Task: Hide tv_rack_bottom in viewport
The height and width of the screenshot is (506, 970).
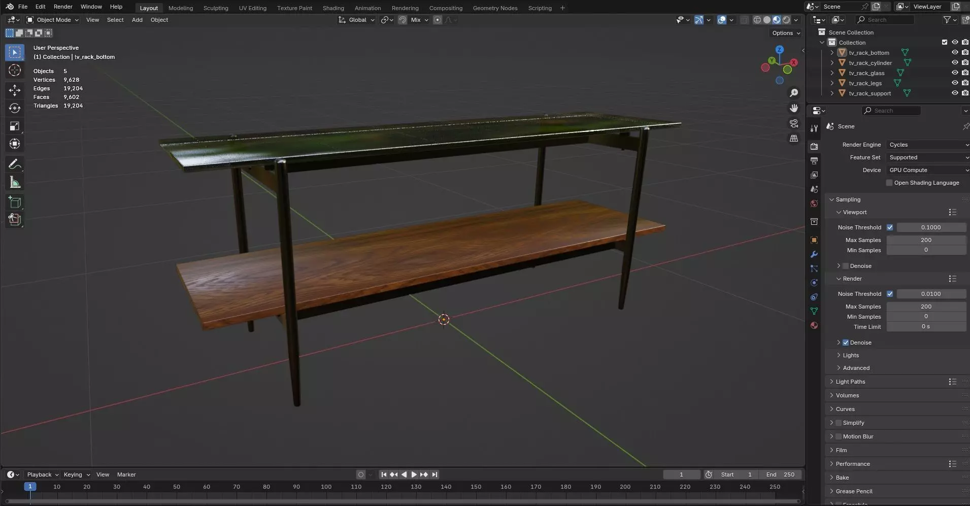Action: (955, 52)
